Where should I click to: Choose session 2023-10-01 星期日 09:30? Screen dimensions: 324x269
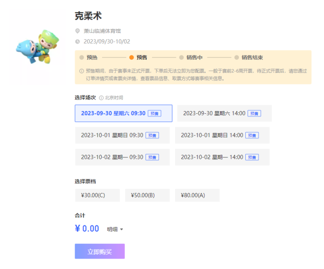coord(122,135)
